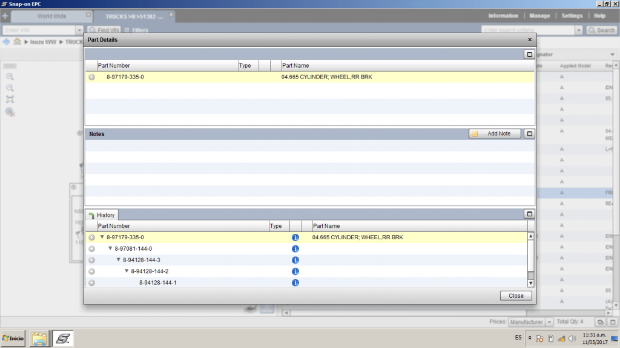Click add circle icon beside 8-94128-144-2

coord(92,271)
